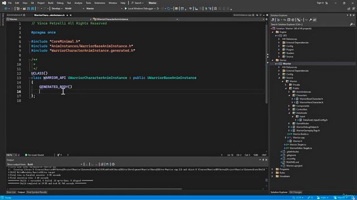Click the code editor vertical scrollbar

point(267,63)
